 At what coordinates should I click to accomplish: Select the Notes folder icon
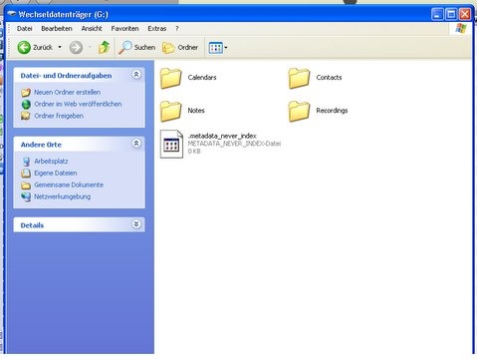(x=171, y=111)
